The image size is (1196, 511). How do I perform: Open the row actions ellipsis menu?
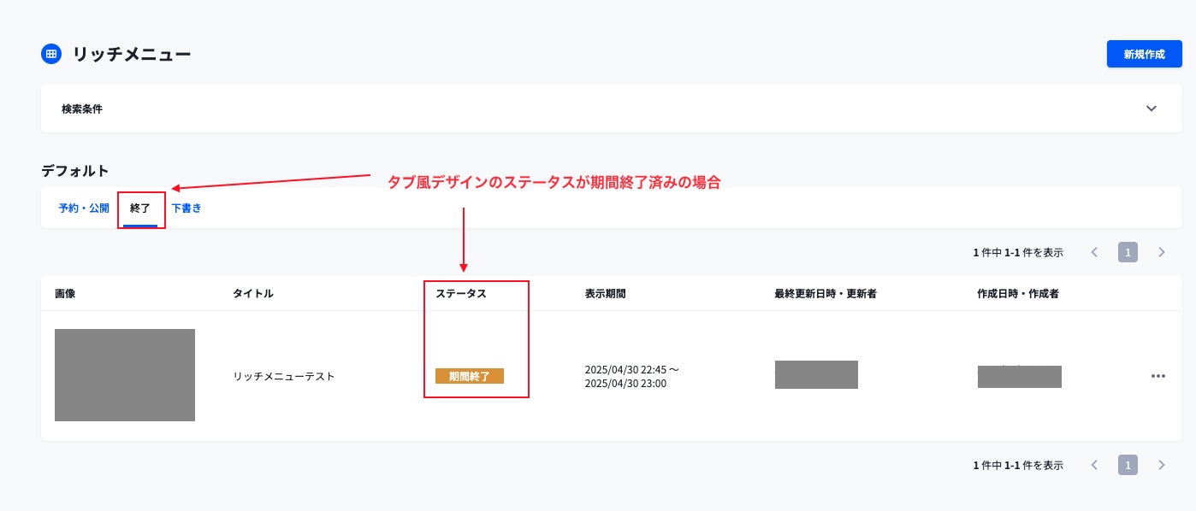click(1159, 375)
